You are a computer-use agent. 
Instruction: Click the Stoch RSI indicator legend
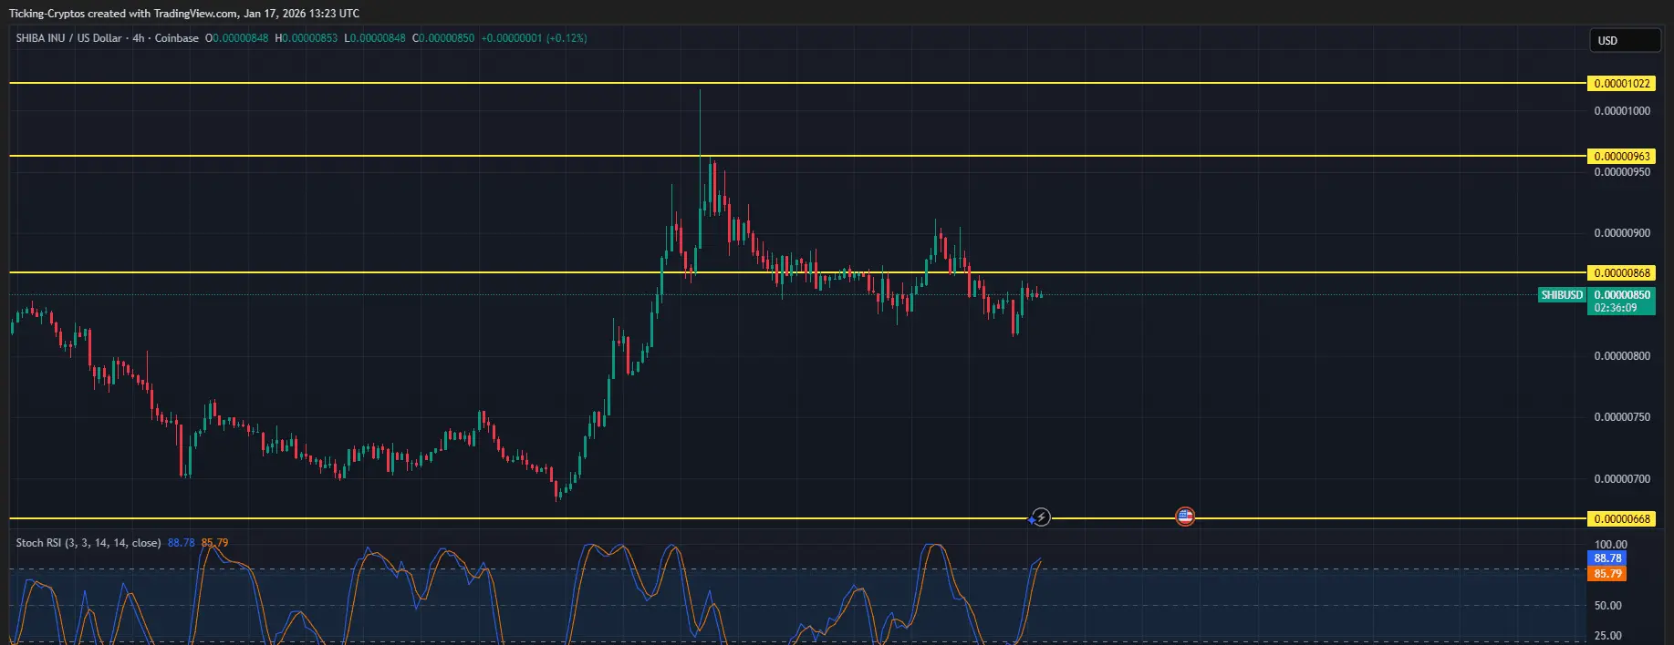(x=88, y=543)
